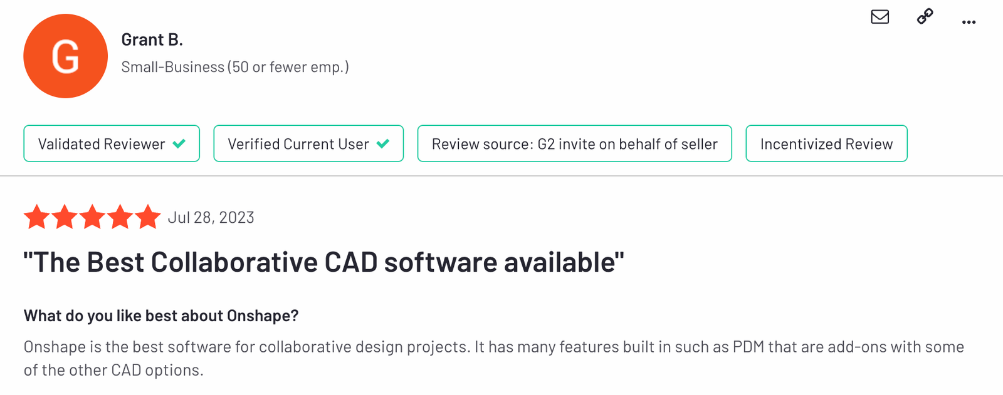Click the Review source G2 invite badge
Viewport: 1003px width, 395px height.
coord(574,144)
